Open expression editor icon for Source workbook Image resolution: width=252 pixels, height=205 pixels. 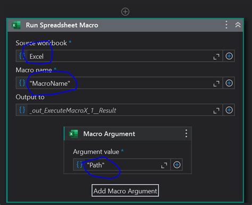pos(22,56)
